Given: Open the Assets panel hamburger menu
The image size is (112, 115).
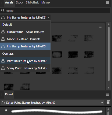Looking at the screenshot, I should tap(107, 2).
